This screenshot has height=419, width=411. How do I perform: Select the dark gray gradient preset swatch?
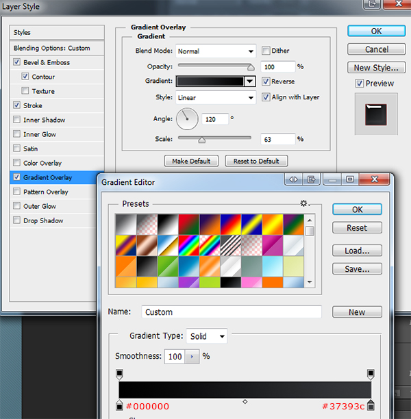[147, 266]
